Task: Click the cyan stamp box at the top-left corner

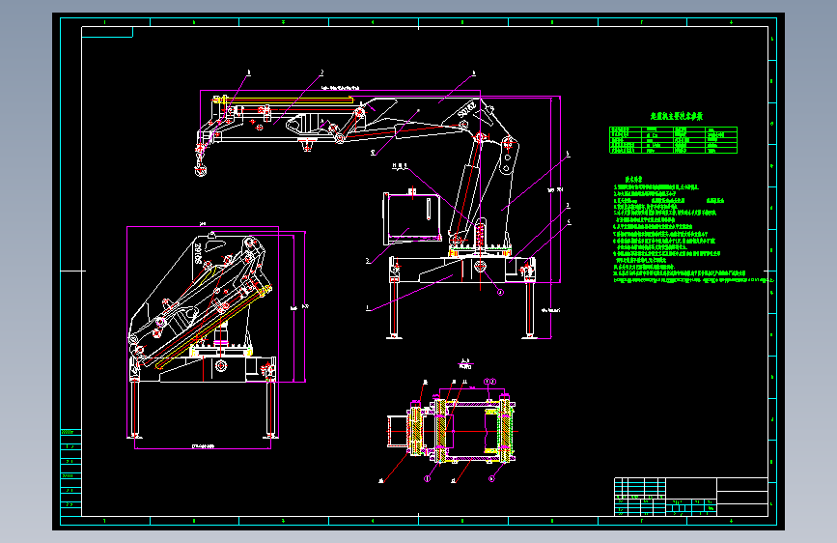Action: coord(107,33)
